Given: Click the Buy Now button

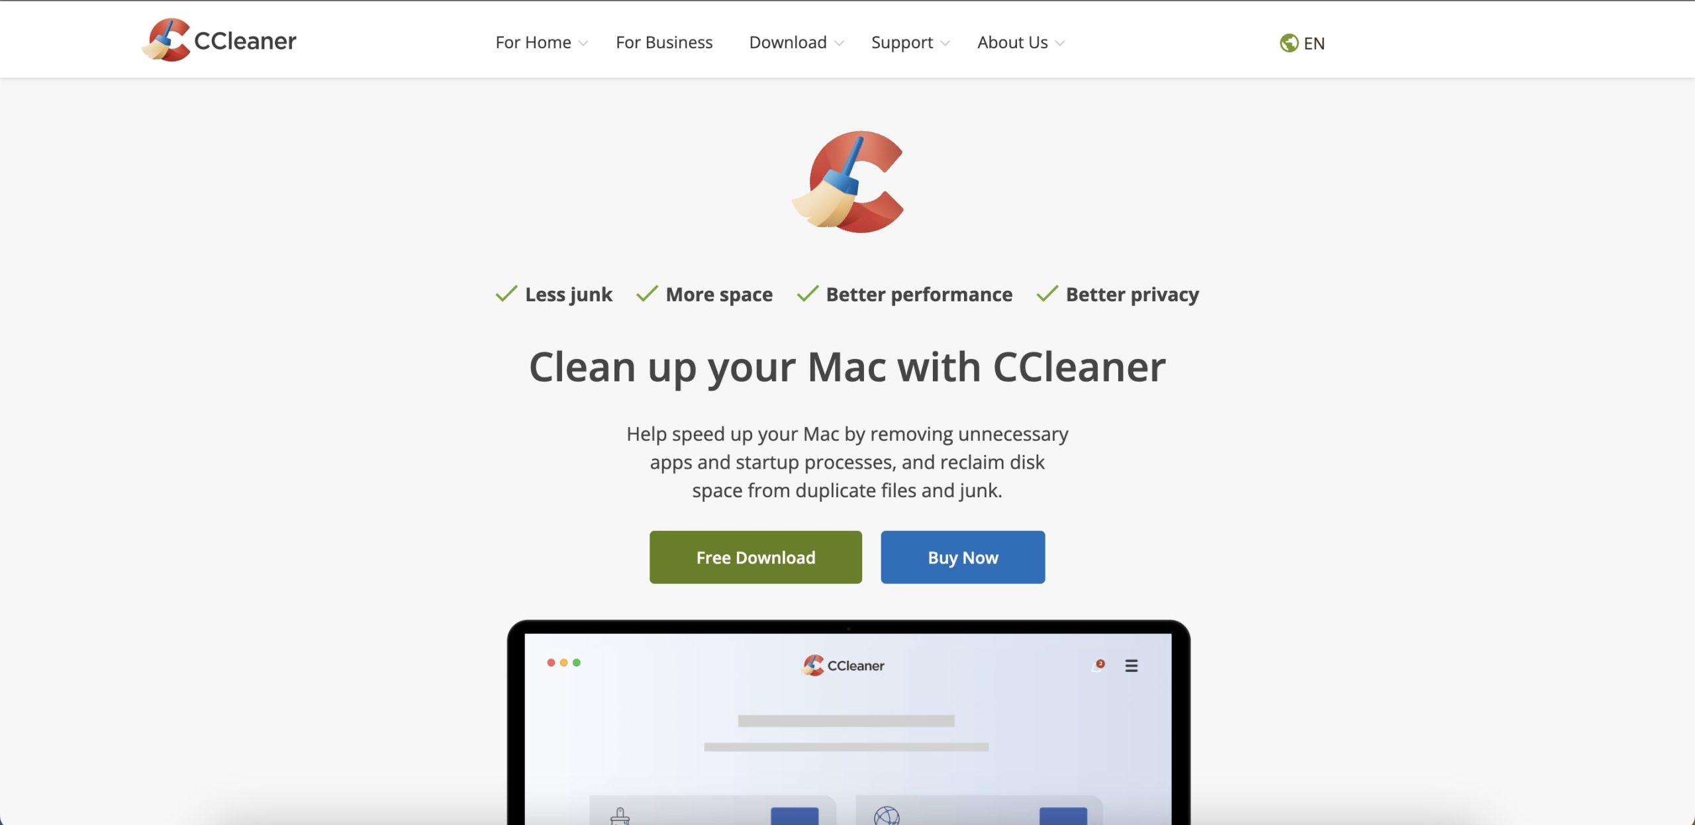Looking at the screenshot, I should [963, 557].
